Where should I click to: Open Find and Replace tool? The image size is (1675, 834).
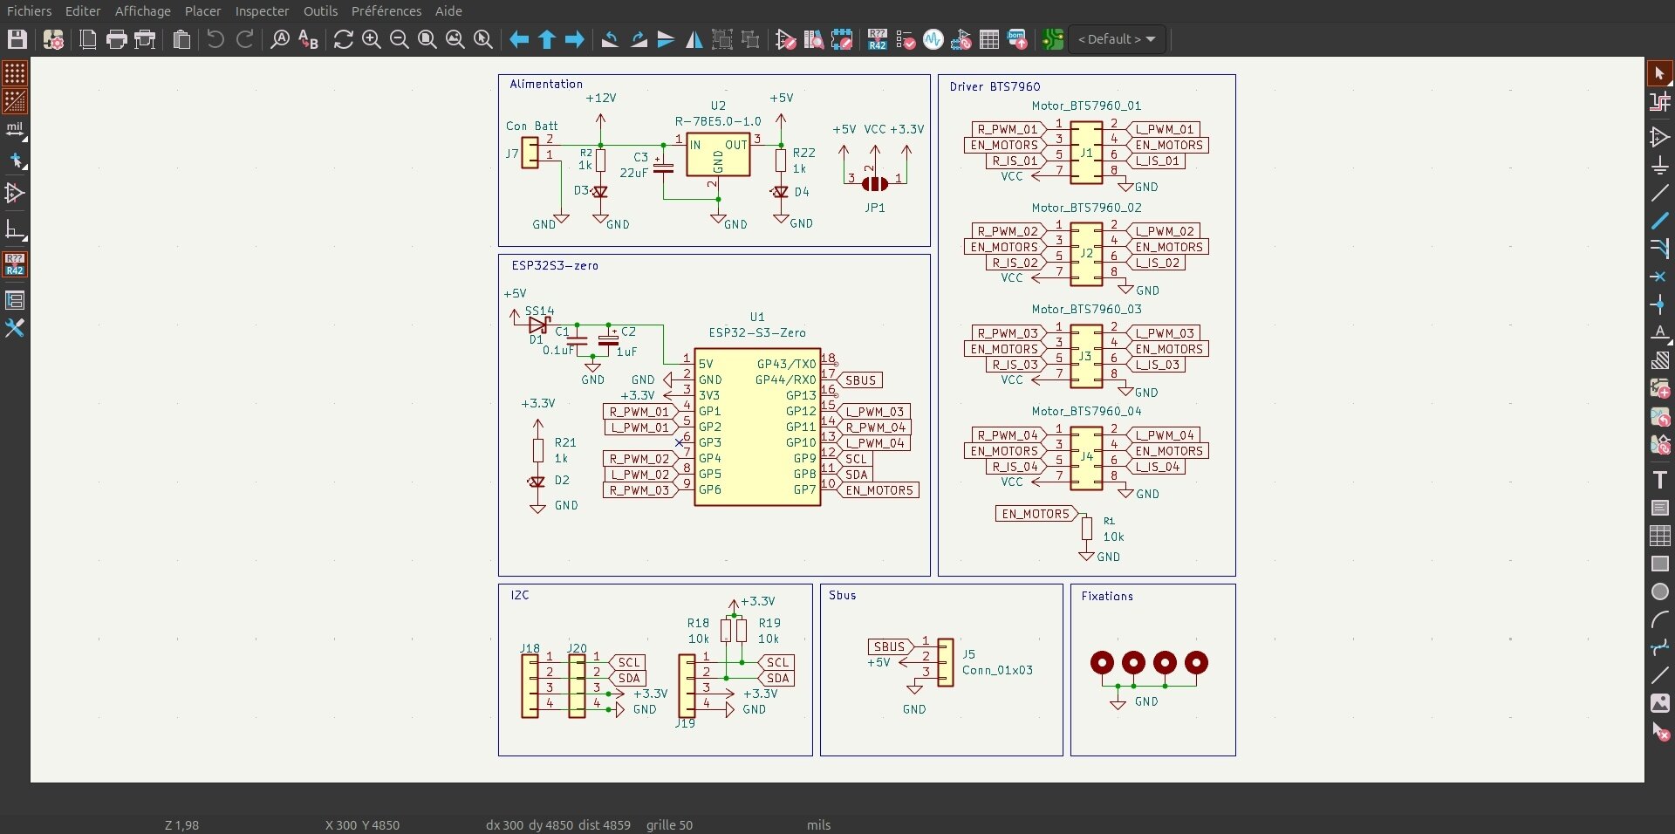308,39
